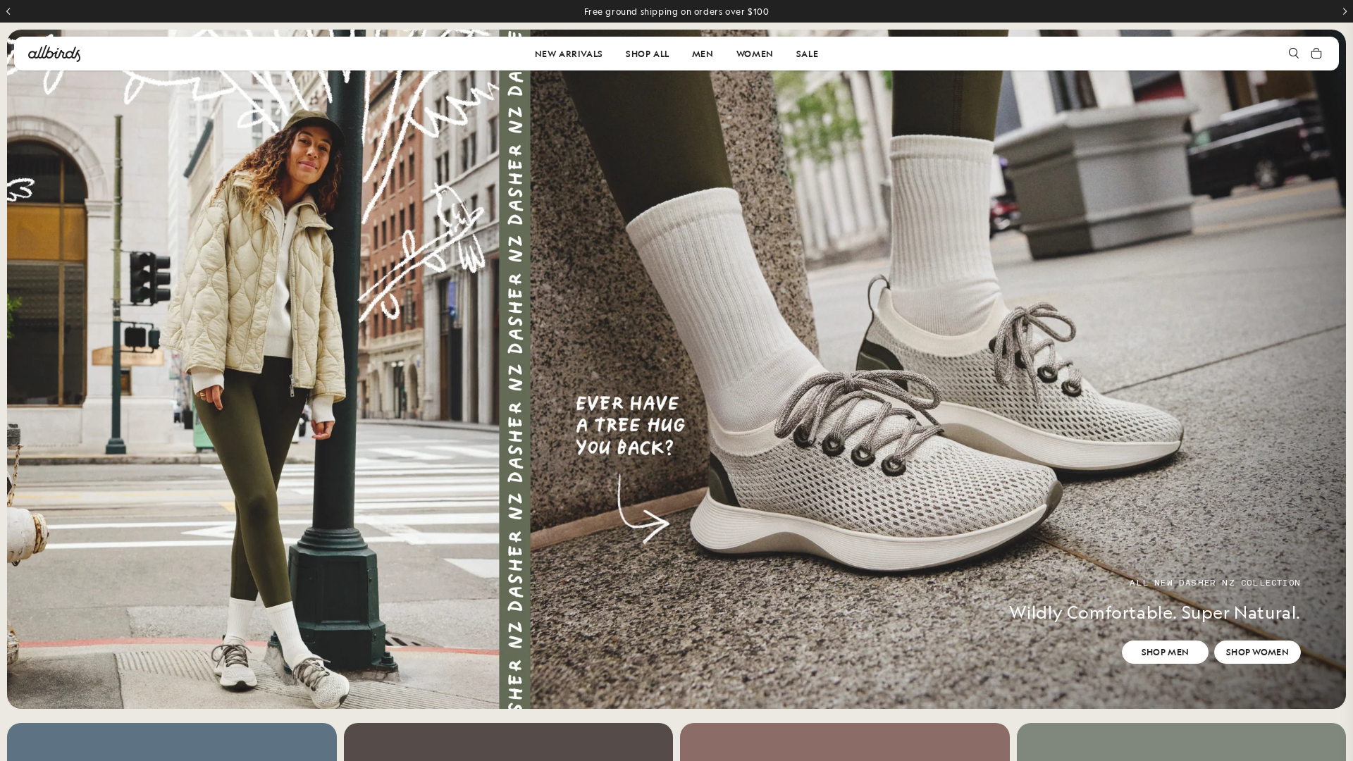Expand the Men navigation menu
The height and width of the screenshot is (761, 1353).
point(702,54)
